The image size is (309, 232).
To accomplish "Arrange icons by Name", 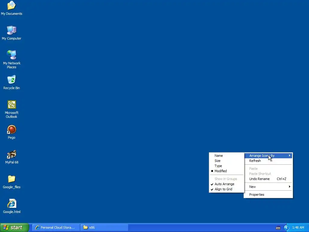I will 226,156.
